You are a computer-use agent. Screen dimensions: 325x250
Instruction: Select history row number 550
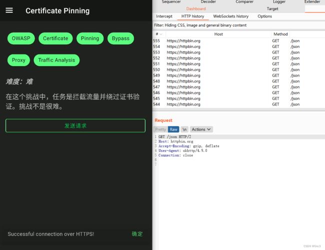pos(239,69)
